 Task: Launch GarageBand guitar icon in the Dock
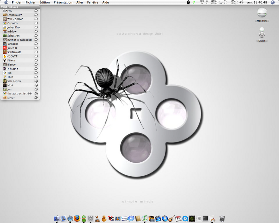click(x=172, y=218)
